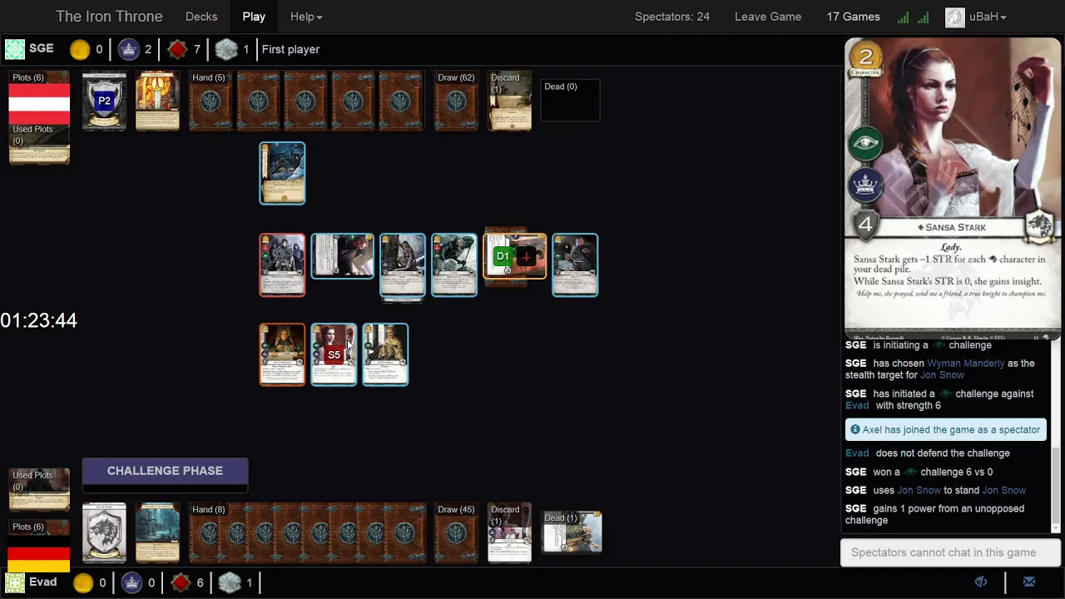Click SGE's grey reserve stone icon
The width and height of the screenshot is (1065, 599).
(x=226, y=49)
